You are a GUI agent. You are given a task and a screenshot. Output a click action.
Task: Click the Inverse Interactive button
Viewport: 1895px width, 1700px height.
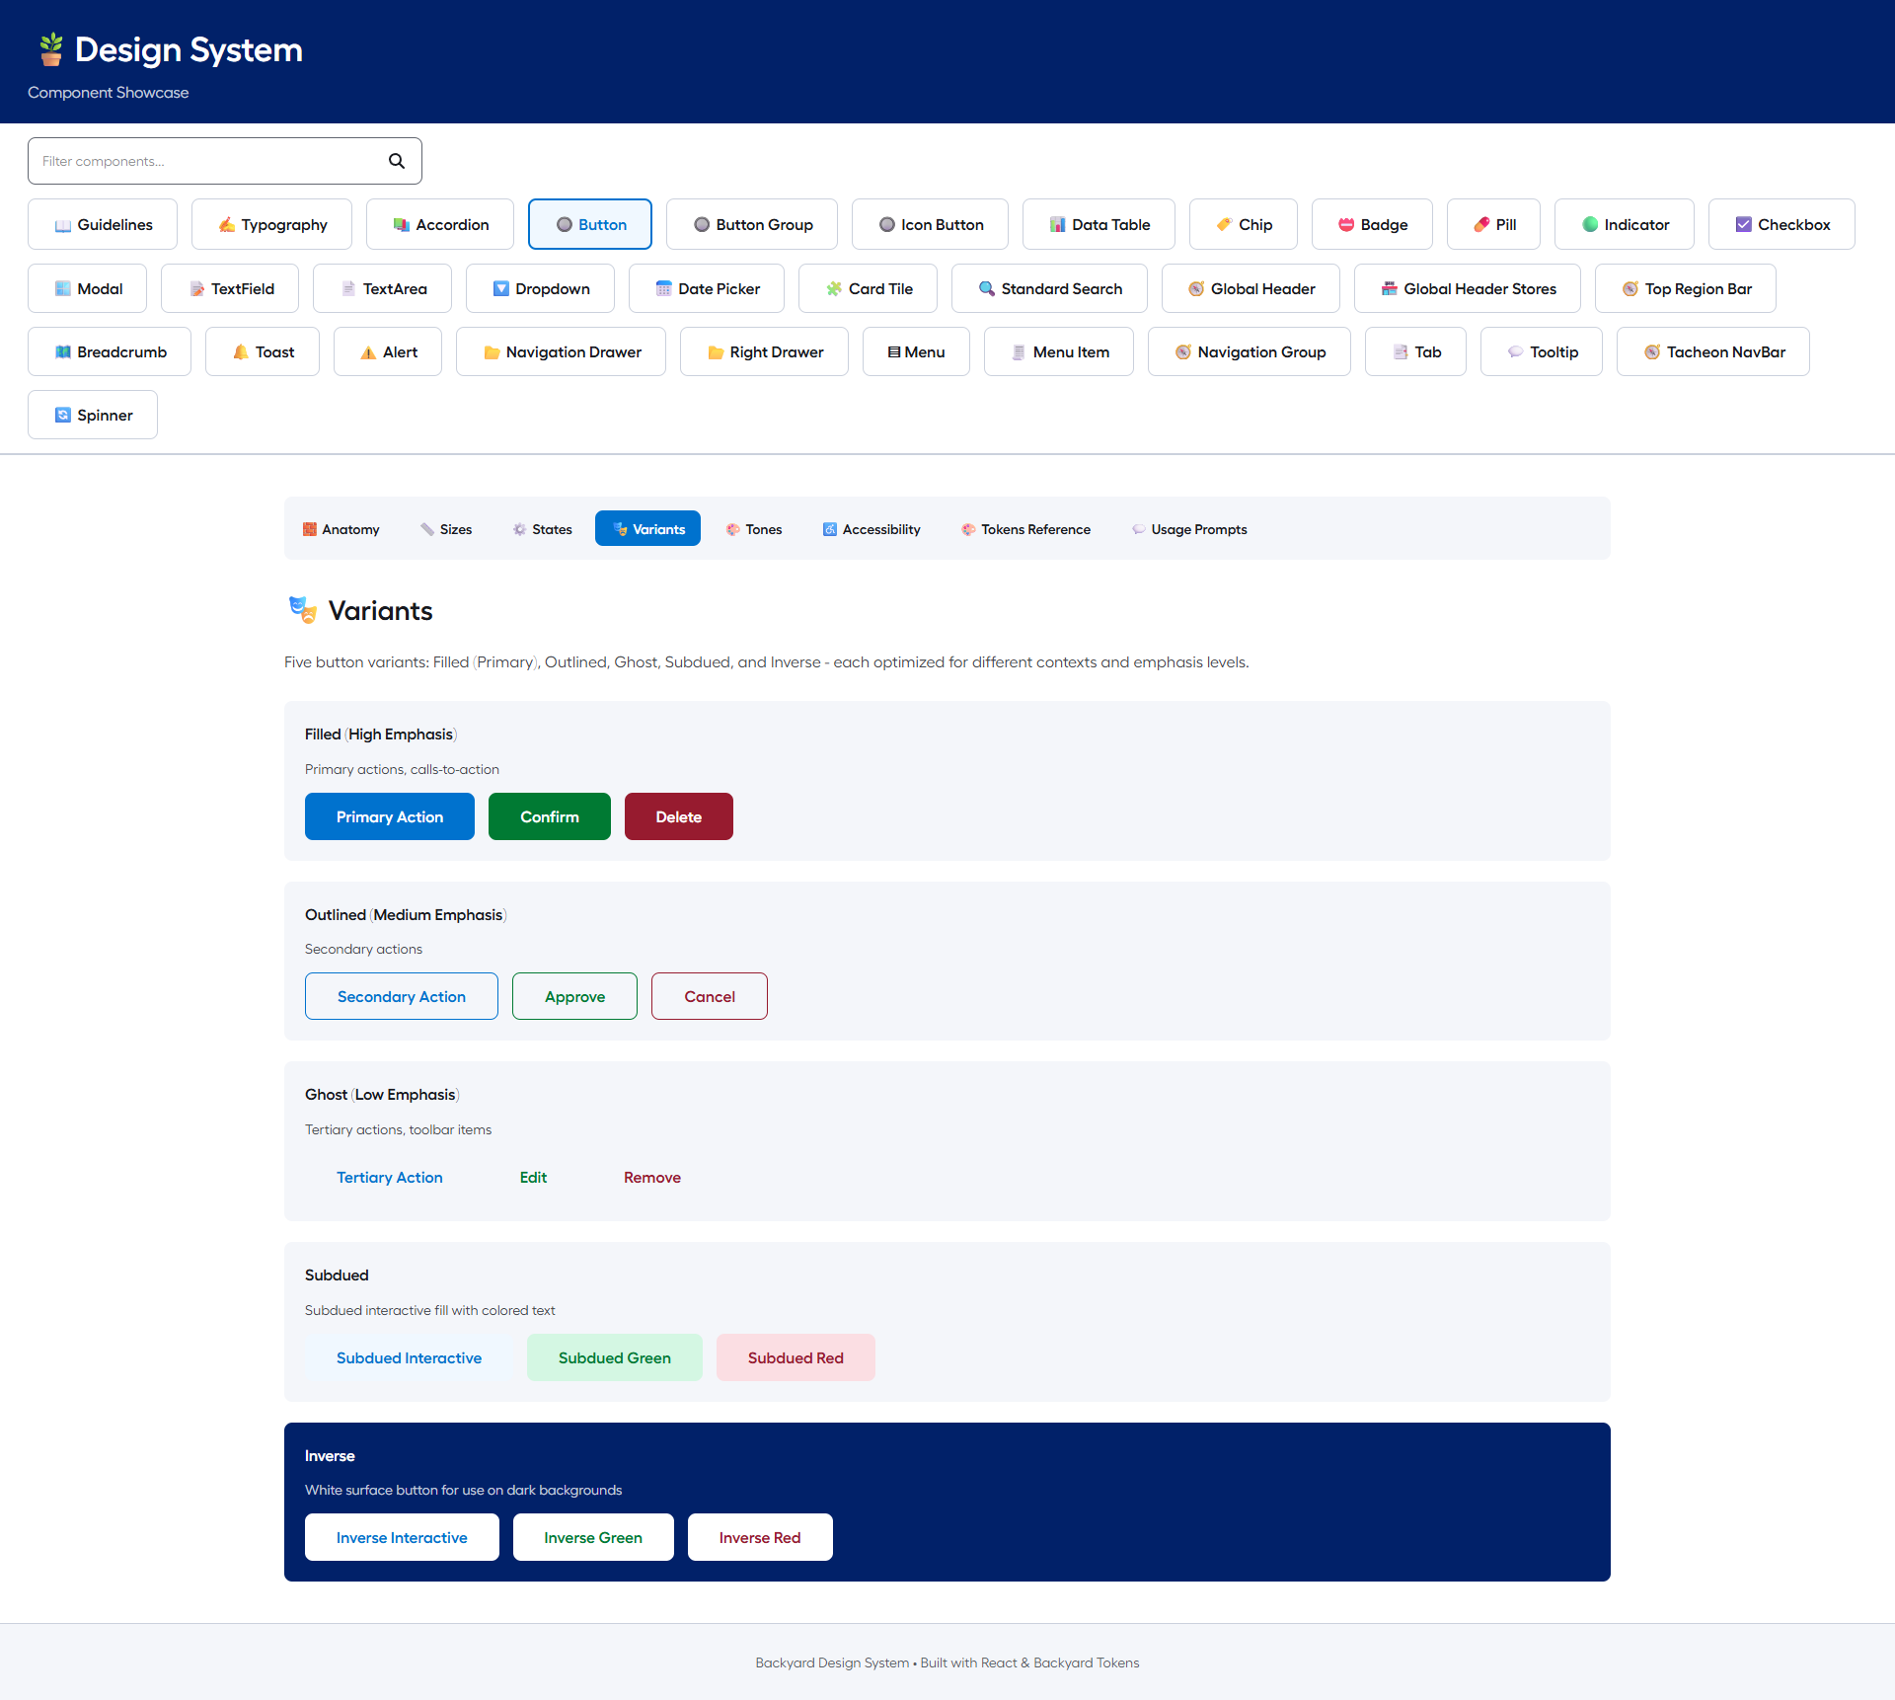click(x=402, y=1537)
